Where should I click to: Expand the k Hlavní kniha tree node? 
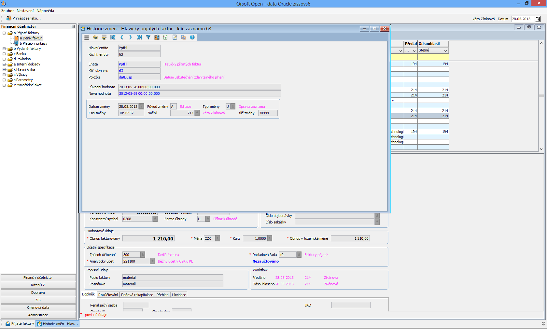pos(4,69)
